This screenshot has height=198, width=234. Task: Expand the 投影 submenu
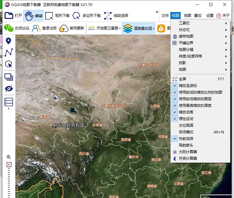pos(201,63)
